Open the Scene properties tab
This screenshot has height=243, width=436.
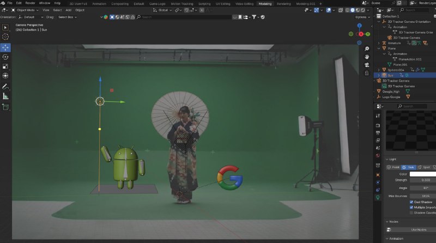coord(378,148)
